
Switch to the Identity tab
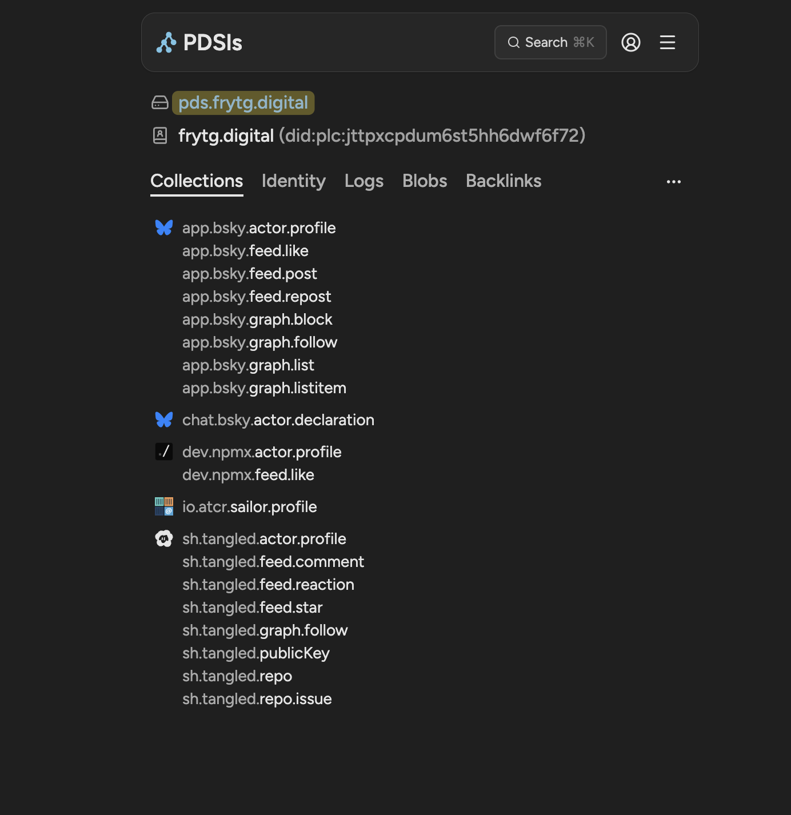point(294,181)
